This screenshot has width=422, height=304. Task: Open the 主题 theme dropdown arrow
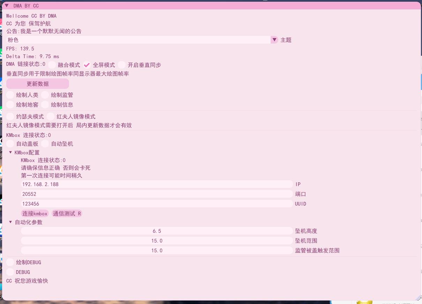coord(274,40)
